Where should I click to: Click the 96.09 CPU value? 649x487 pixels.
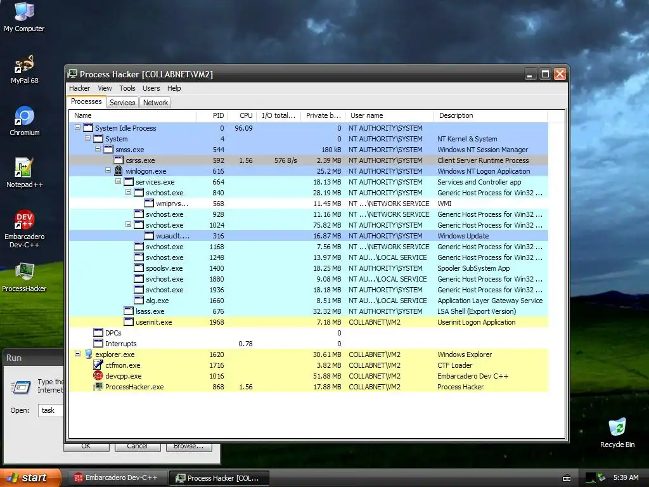[x=243, y=128]
